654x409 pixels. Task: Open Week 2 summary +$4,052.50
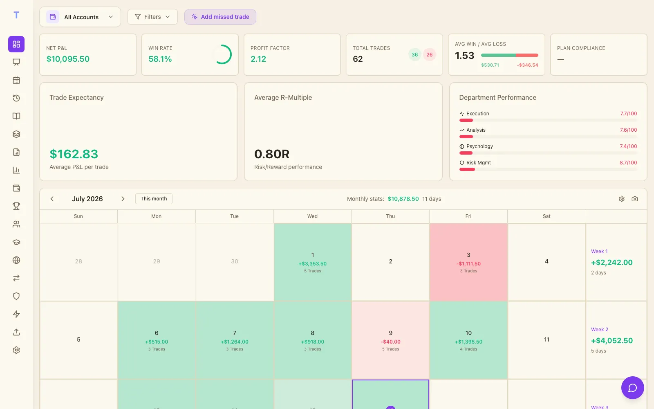pyautogui.click(x=616, y=340)
